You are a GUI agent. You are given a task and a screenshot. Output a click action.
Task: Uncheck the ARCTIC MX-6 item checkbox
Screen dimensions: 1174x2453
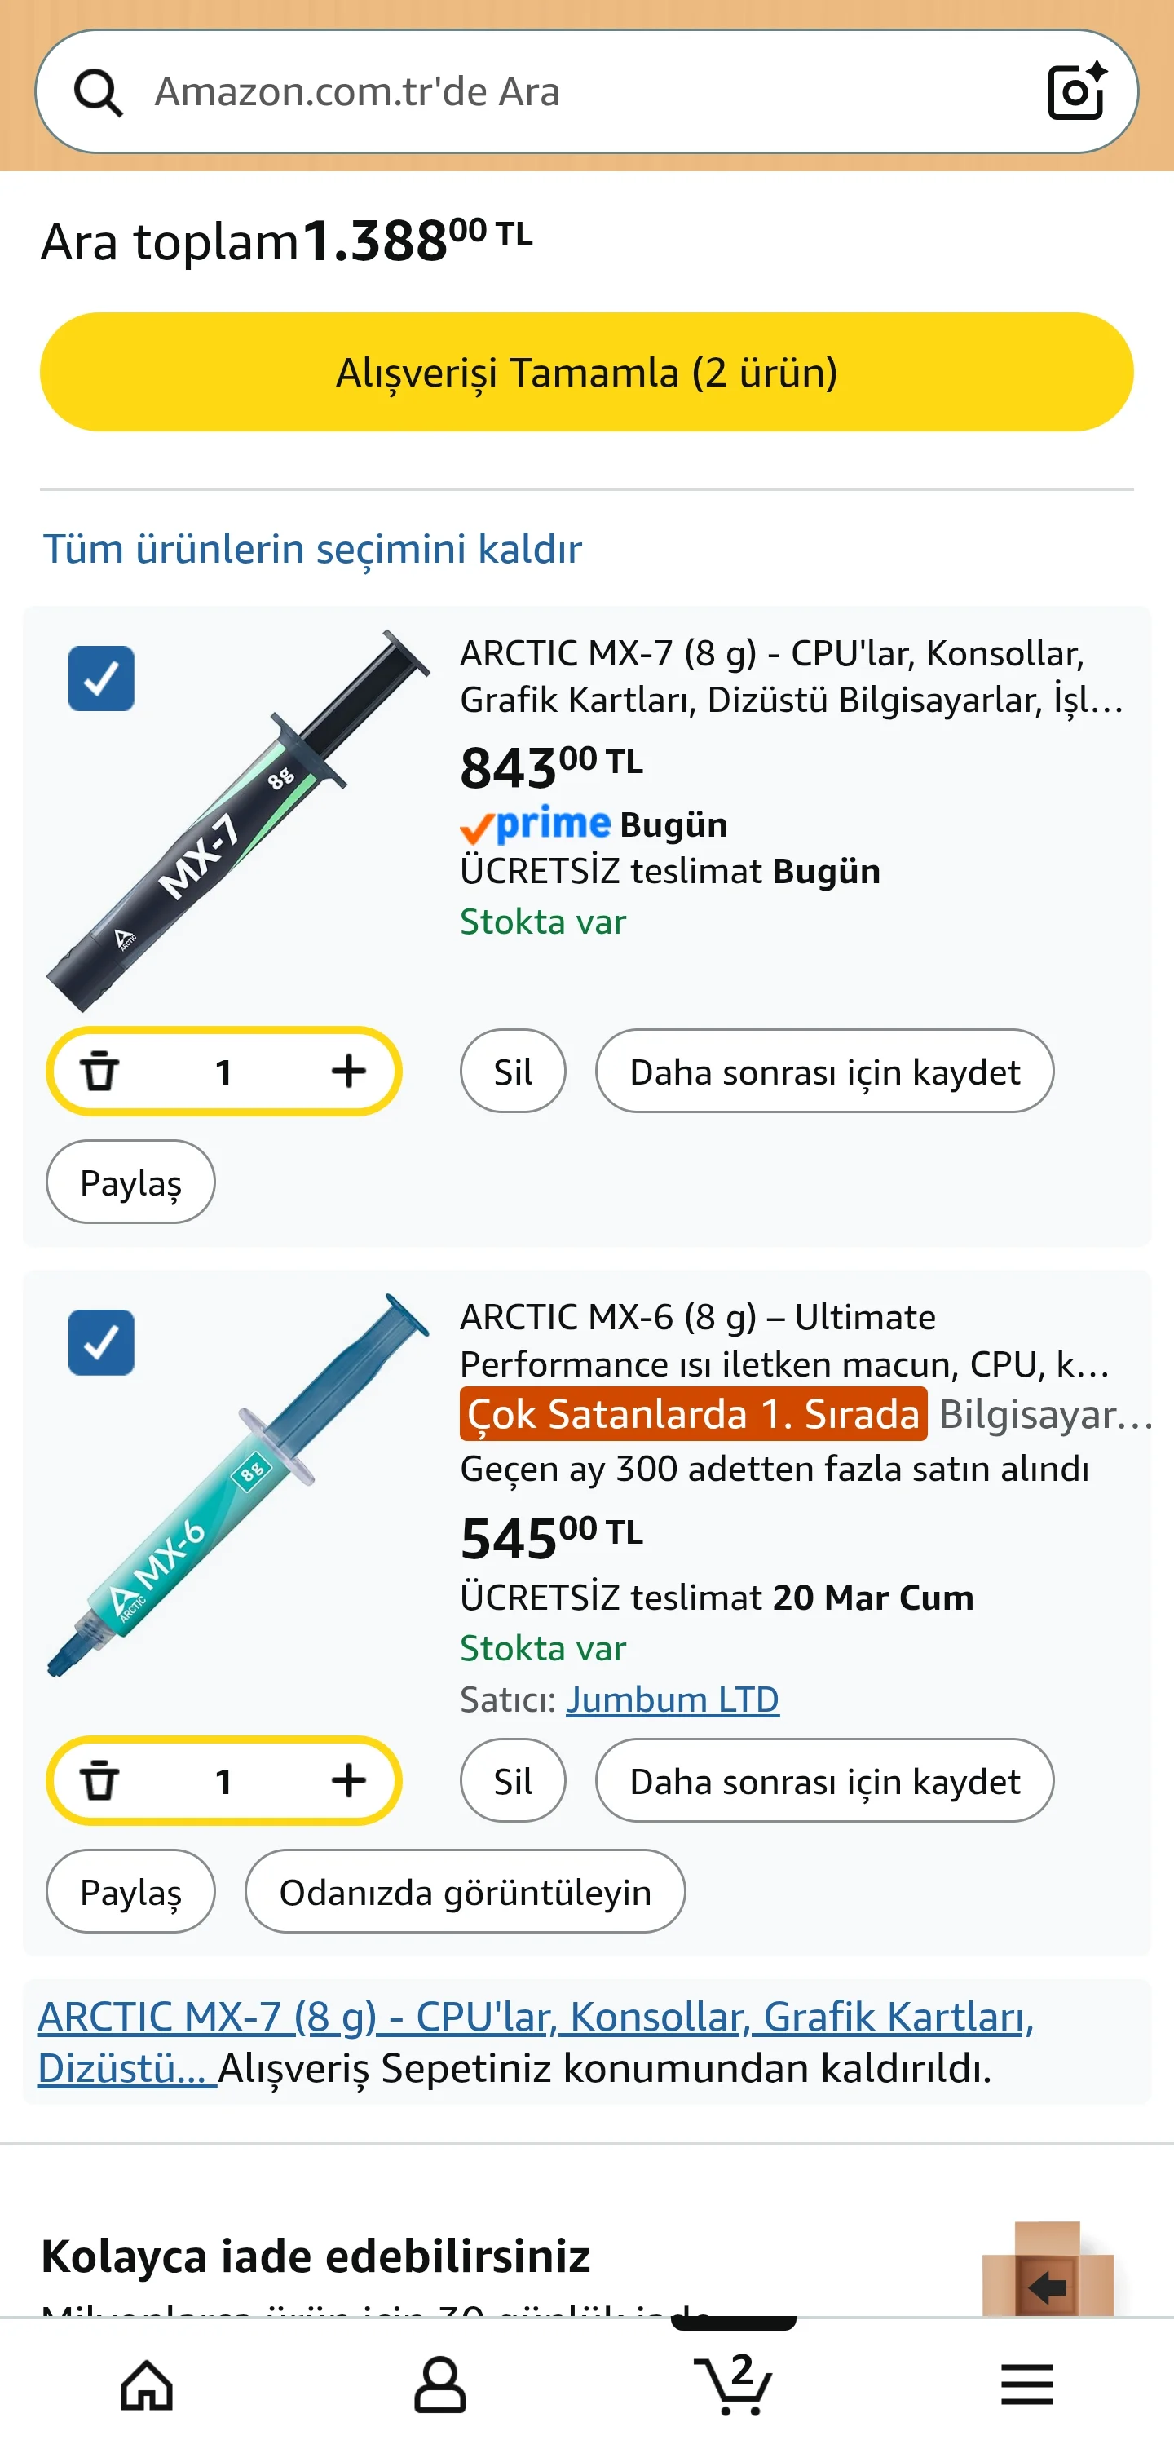(101, 1342)
